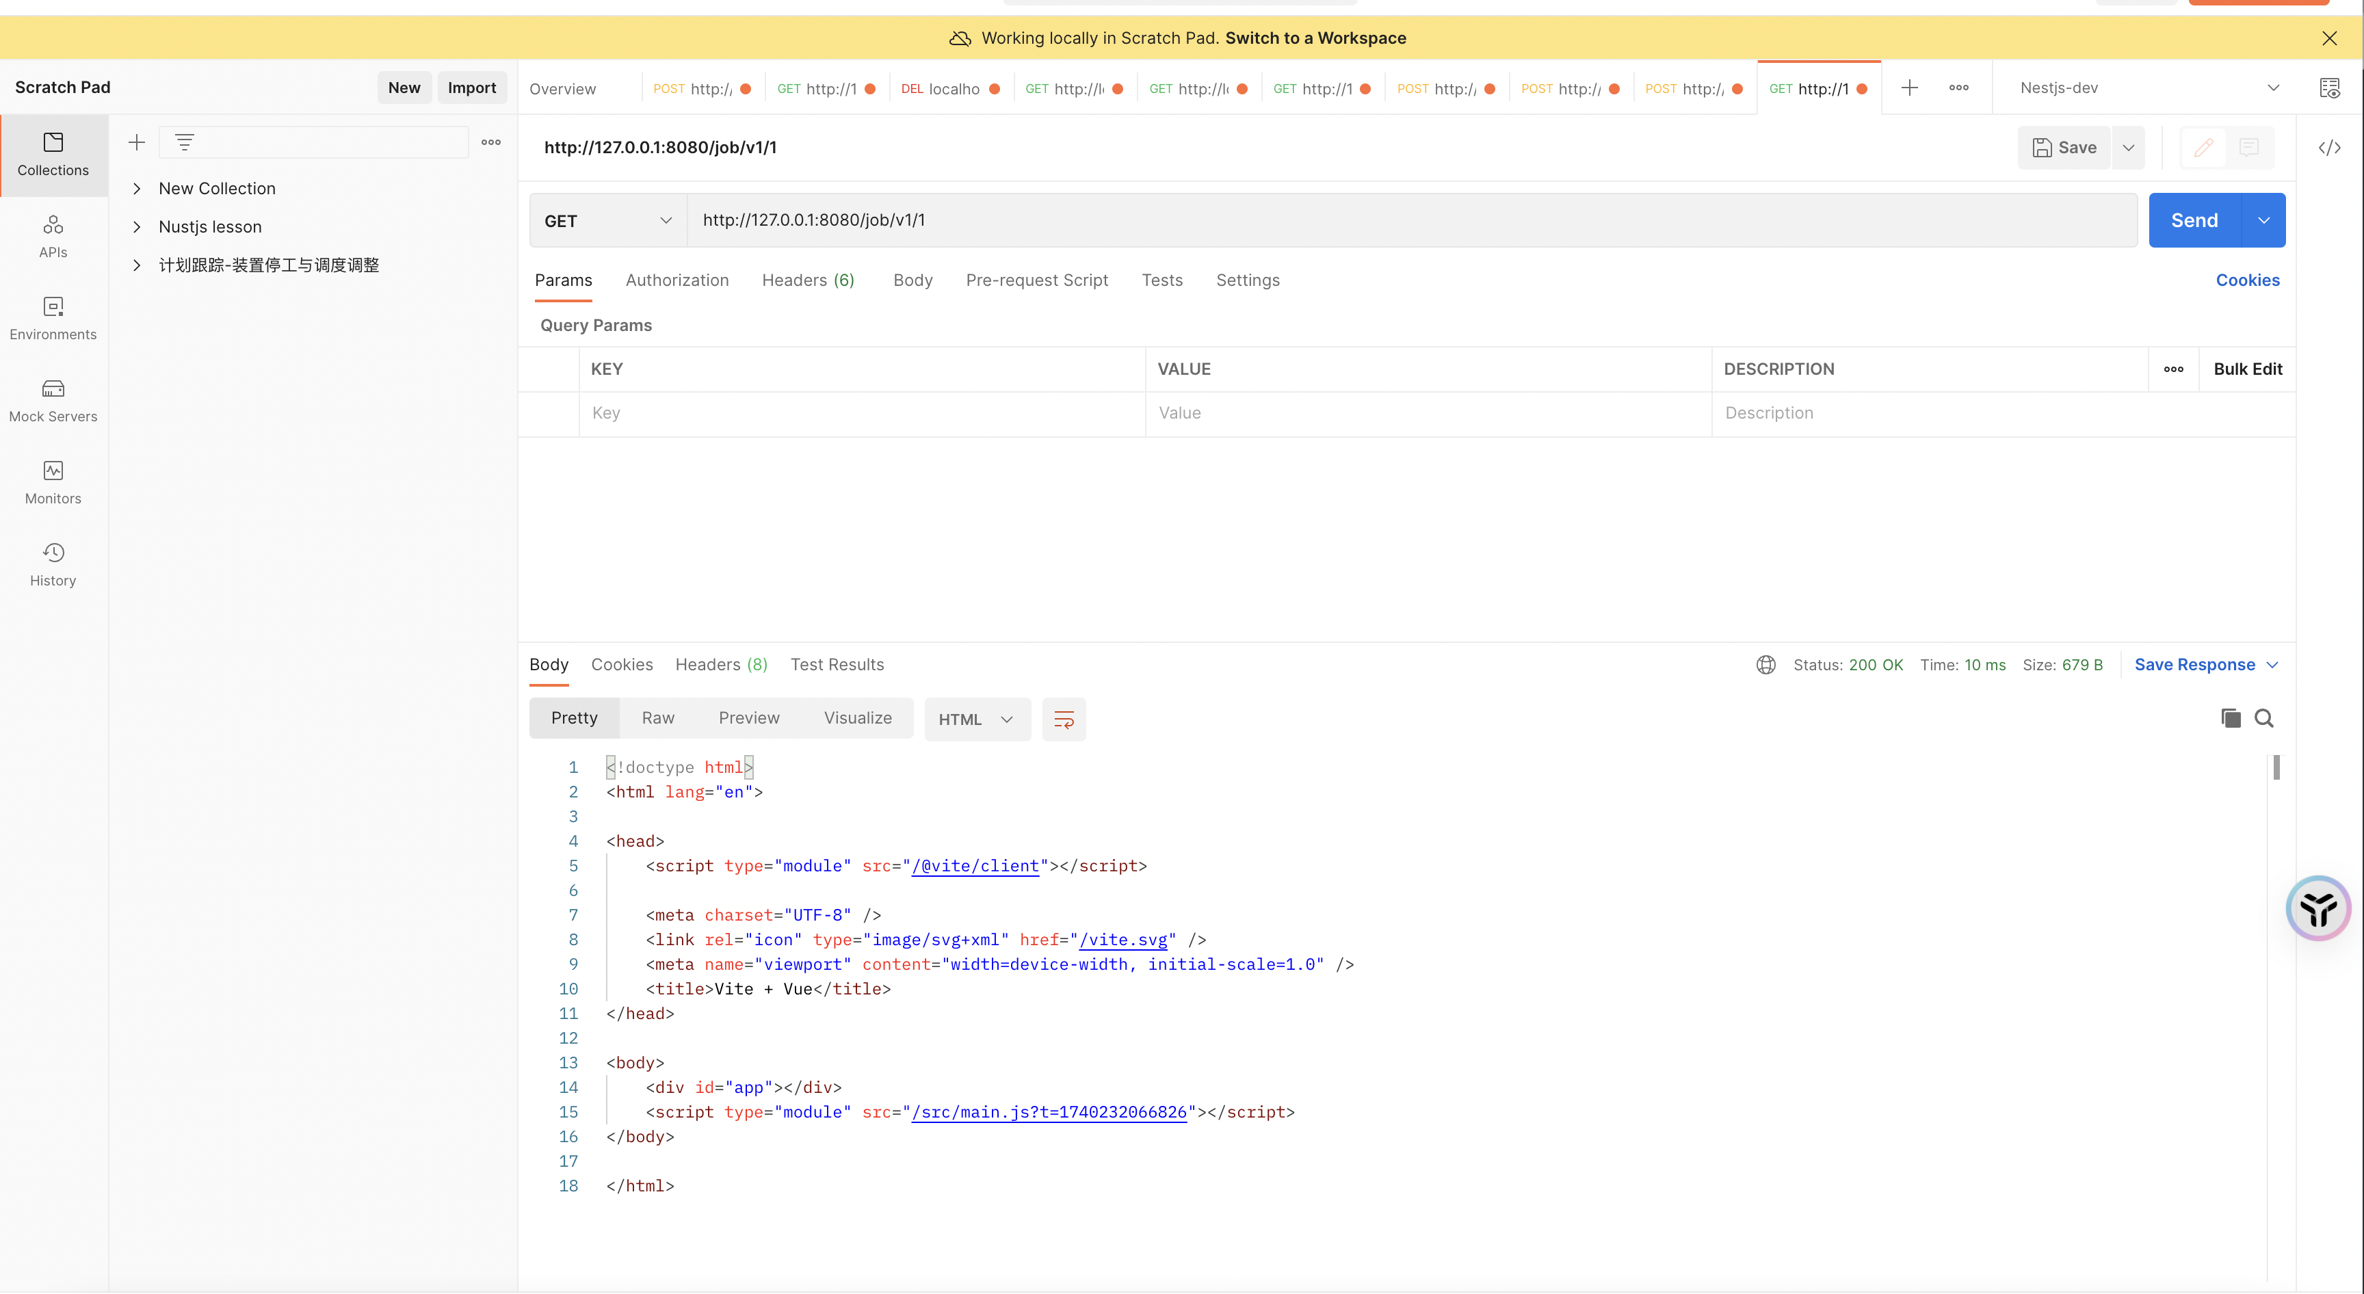Click the floating assistant round icon
This screenshot has width=2364, height=1294.
tap(2318, 908)
